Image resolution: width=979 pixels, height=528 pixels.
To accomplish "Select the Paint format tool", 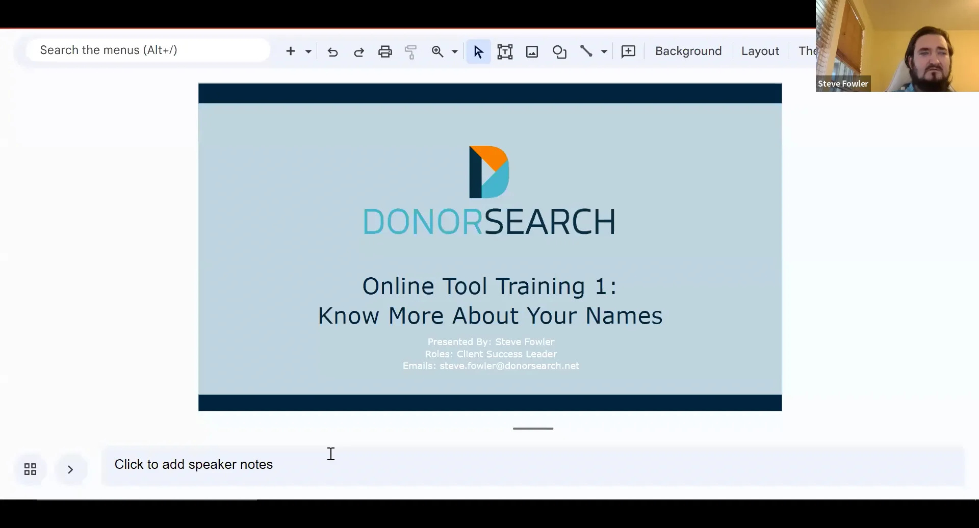I will pyautogui.click(x=411, y=51).
